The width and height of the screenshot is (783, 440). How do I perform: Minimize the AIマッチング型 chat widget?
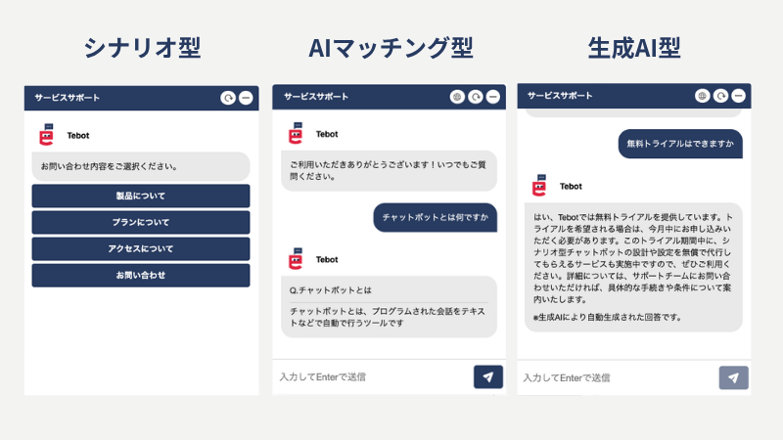[492, 97]
